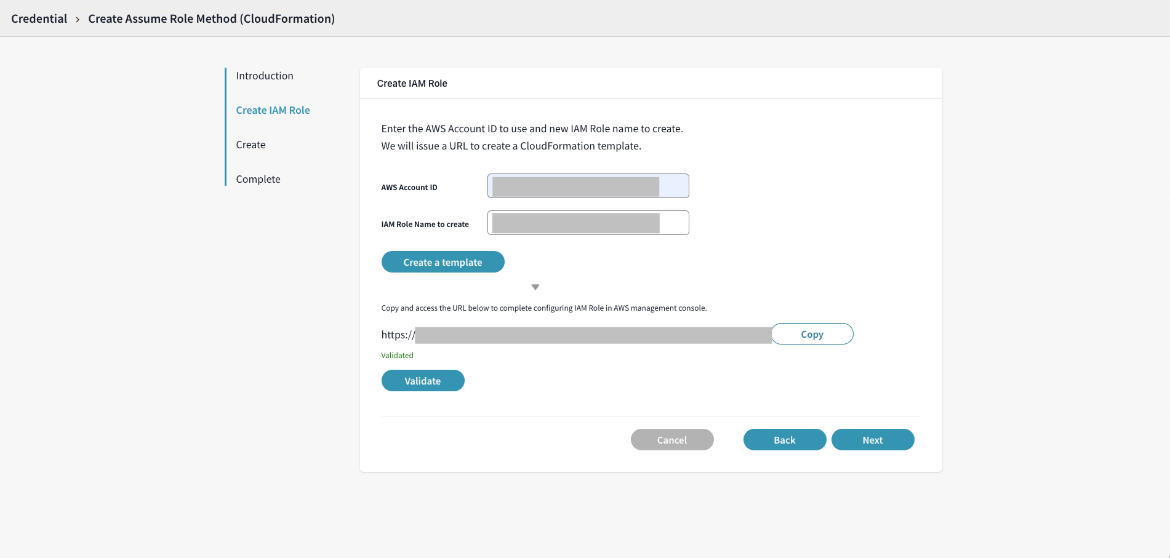
Task: Click the Create IAM Role panel heading
Action: click(412, 84)
